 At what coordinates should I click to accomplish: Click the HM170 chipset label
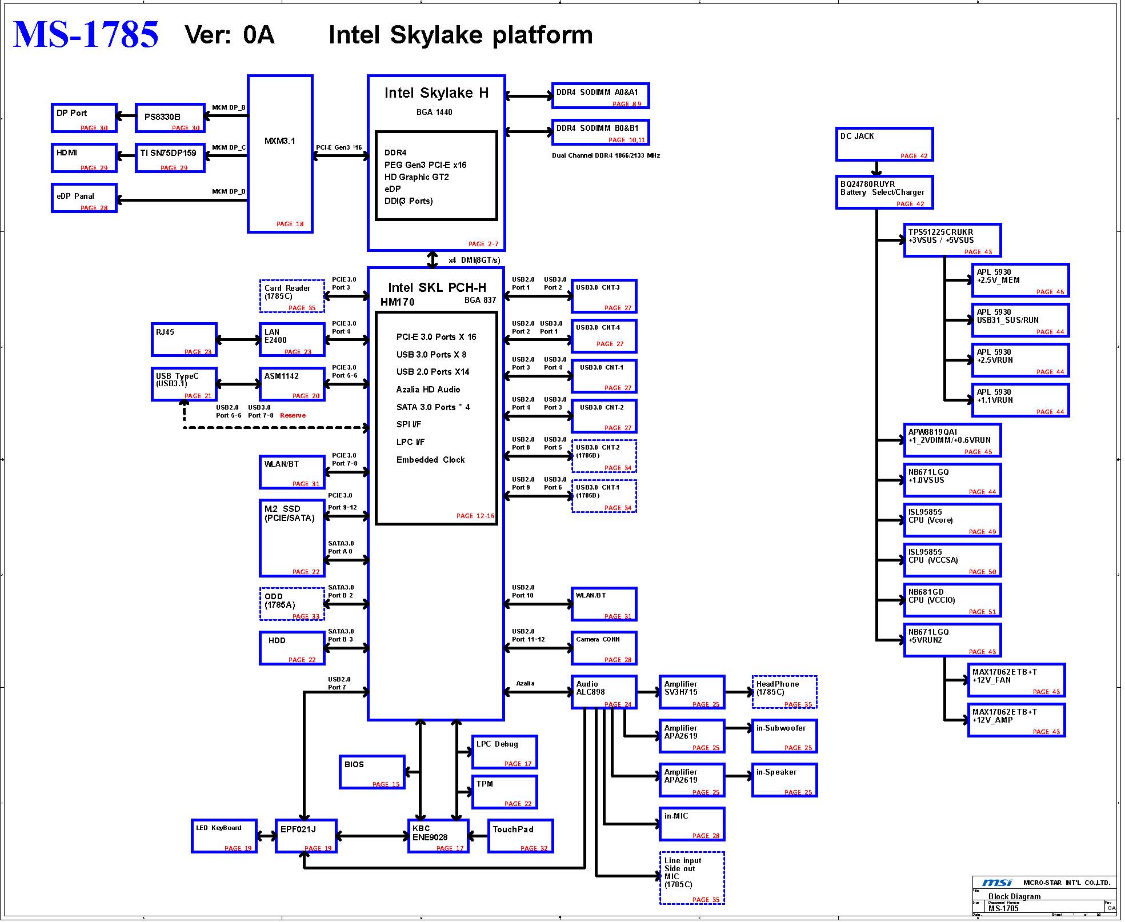coord(398,302)
